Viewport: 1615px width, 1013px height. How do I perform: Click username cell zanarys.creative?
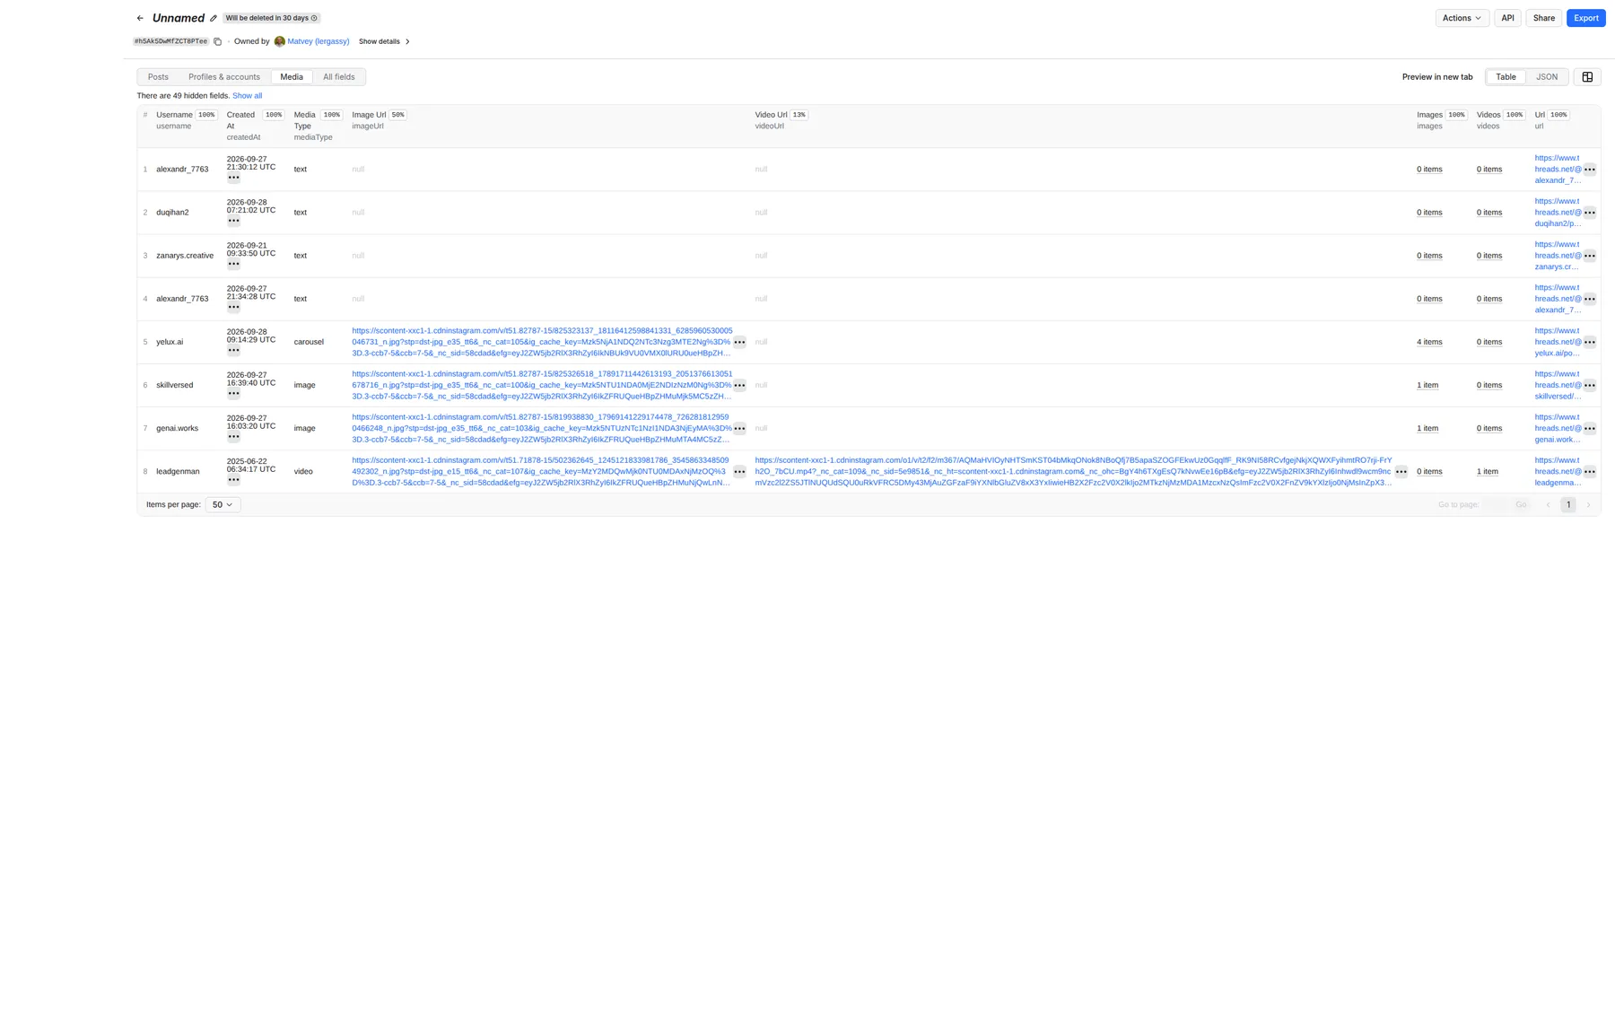185,256
